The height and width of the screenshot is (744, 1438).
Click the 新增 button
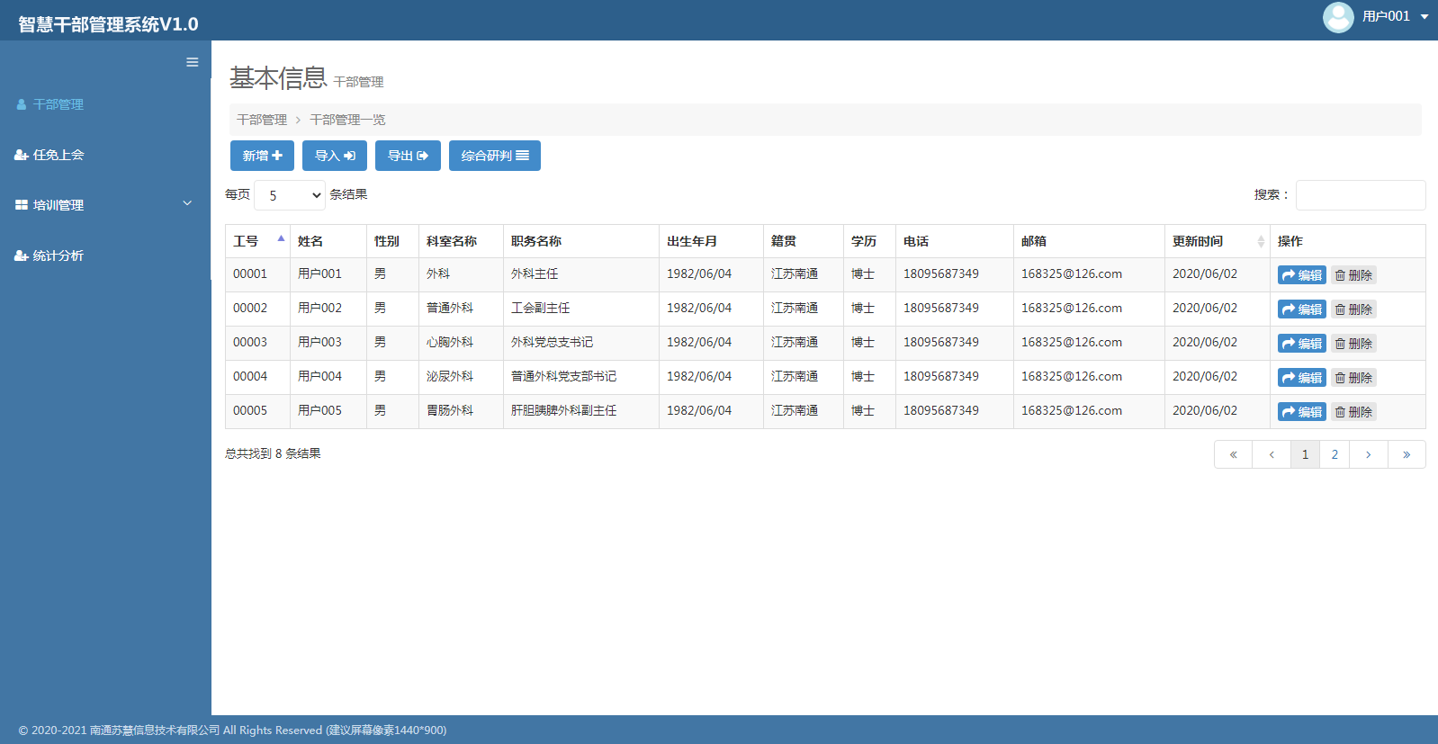click(x=262, y=156)
